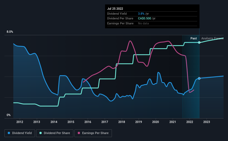Click the 2019 x-axis label
Image resolution: width=228 pixels, height=141 pixels.
pyautogui.click(x=139, y=122)
